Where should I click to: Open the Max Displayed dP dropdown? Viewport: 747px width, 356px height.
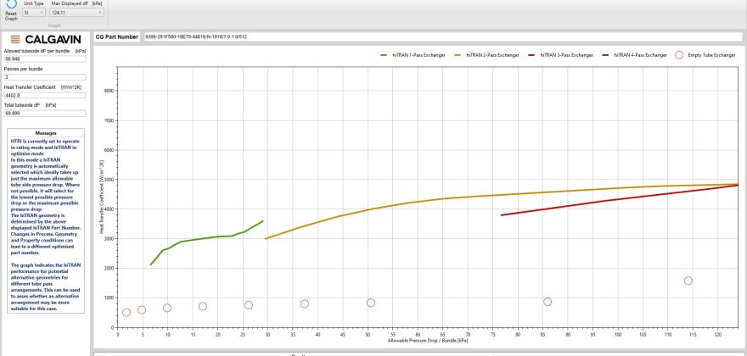pos(76,13)
